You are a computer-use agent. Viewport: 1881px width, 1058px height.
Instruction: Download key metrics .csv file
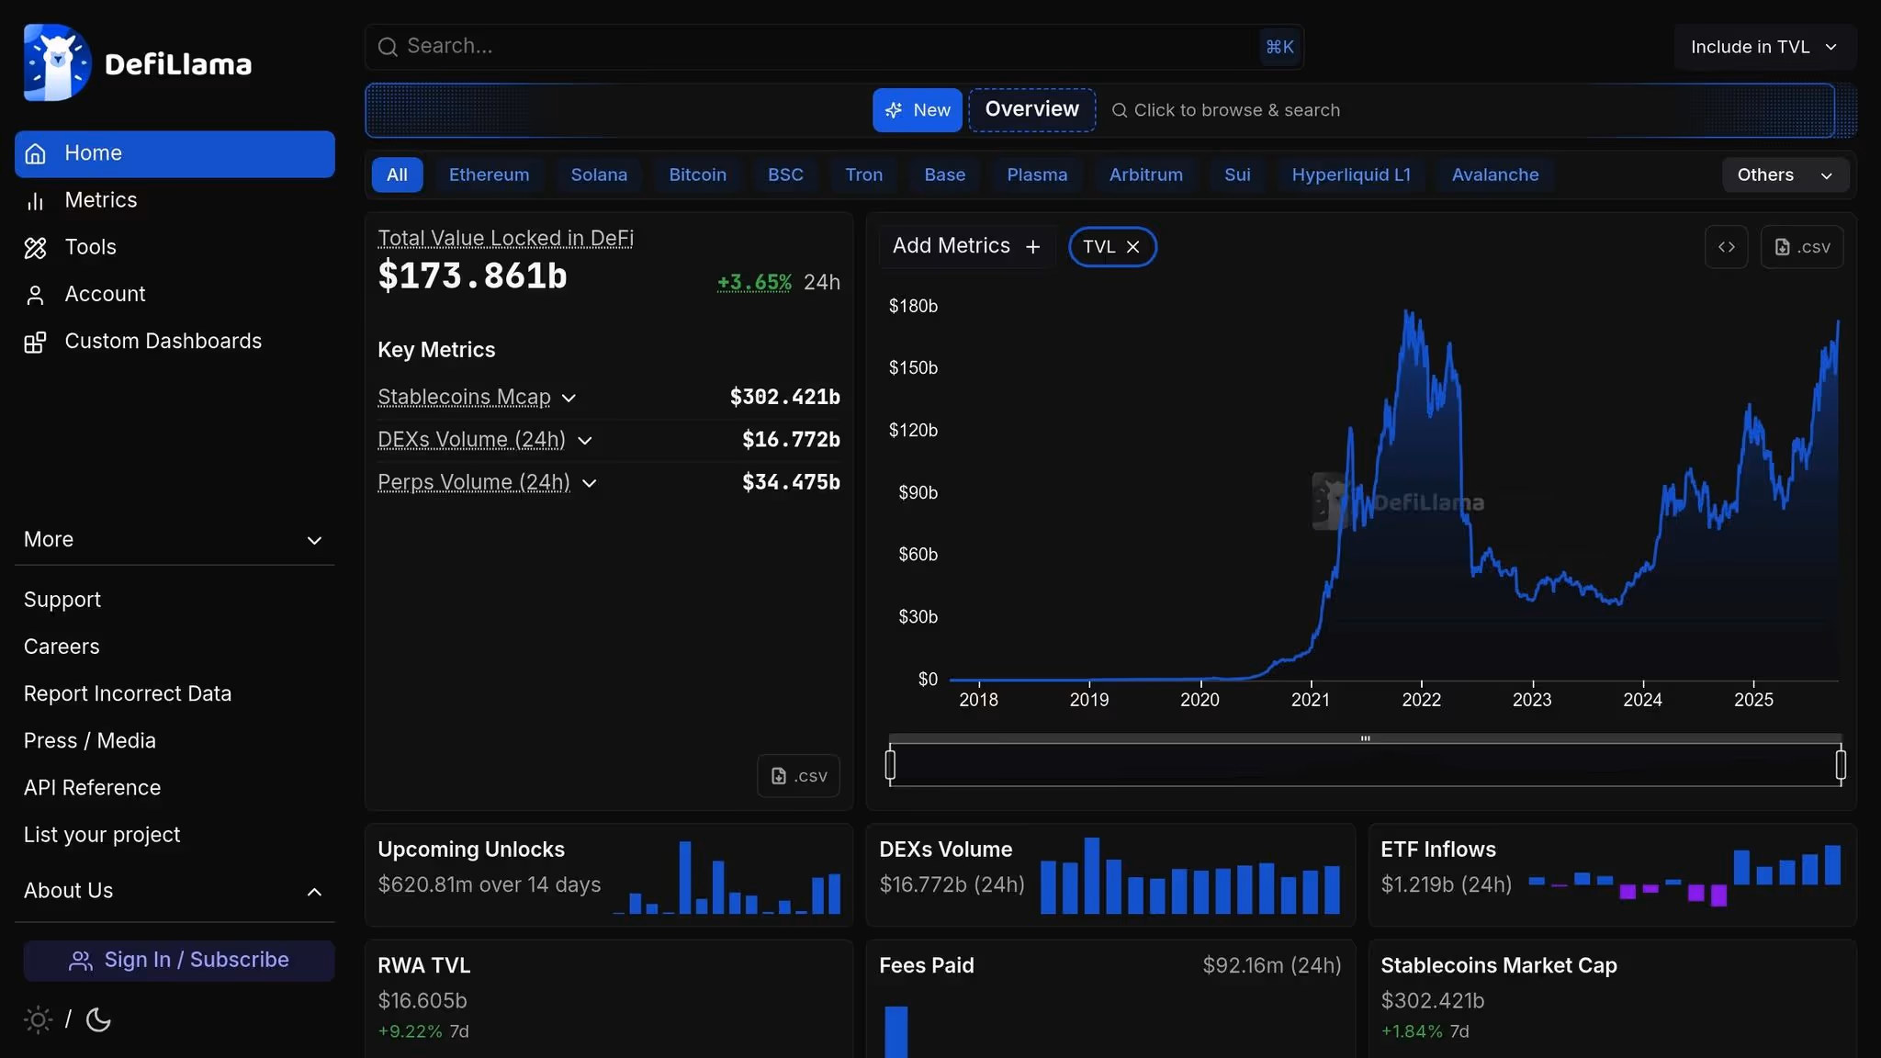[x=798, y=776]
